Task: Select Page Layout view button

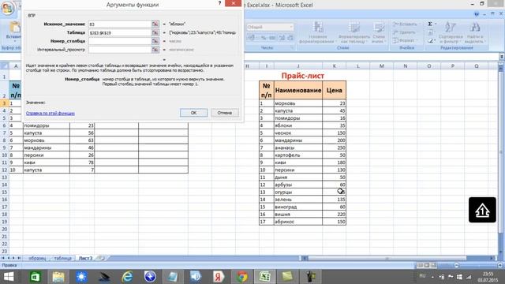Action: coord(426,265)
